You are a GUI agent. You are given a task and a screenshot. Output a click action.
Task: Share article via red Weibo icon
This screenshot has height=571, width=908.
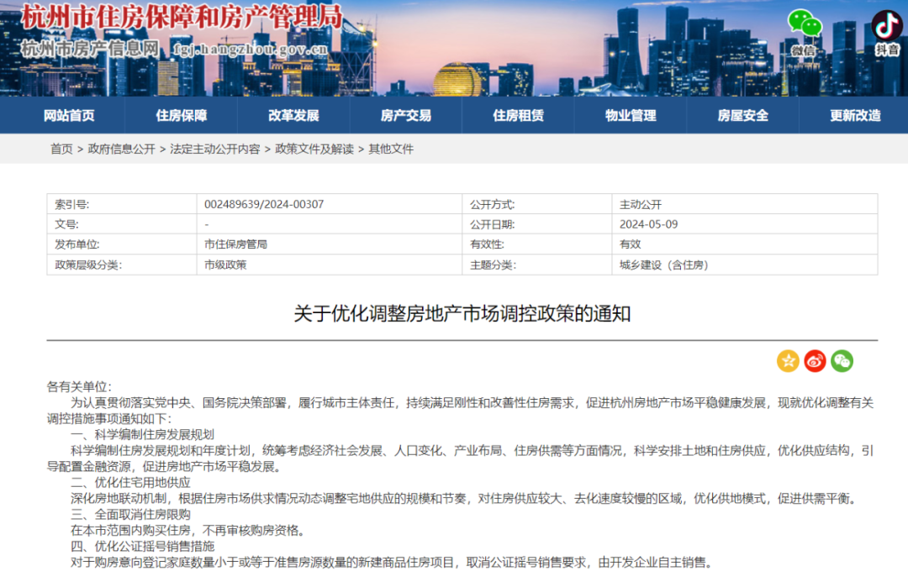815,361
